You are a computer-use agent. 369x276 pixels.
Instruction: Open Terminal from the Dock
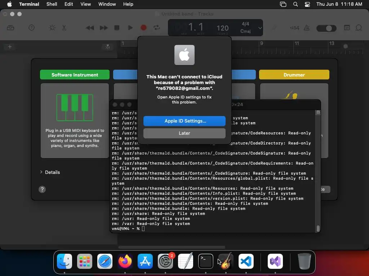[206, 261]
